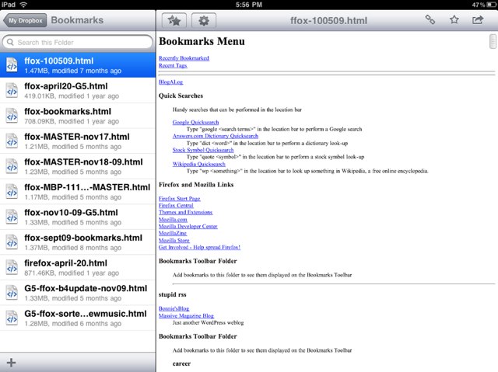Tap the HTML file icon for ffox-sept09-bookmarks.html
Viewport: 498px width, 372px height.
(x=12, y=242)
